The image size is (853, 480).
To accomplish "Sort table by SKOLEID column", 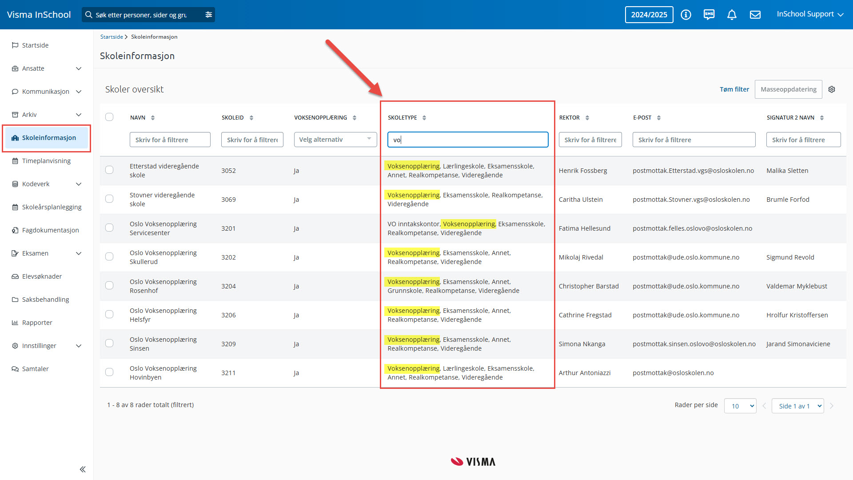I will [251, 118].
